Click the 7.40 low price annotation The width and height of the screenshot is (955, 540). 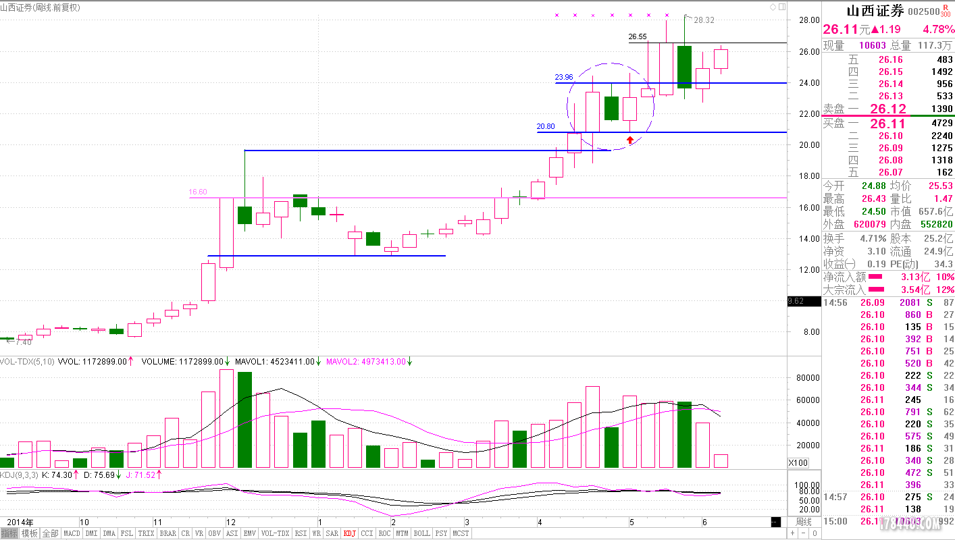[x=24, y=342]
